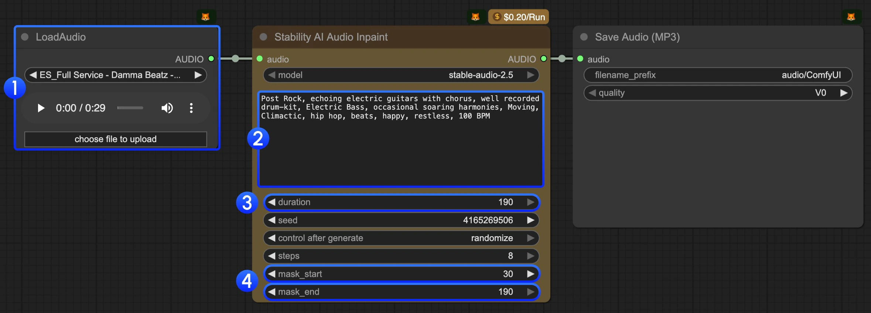Toggle collapse dot on Stability AI Audio Inpaint
871x313 pixels.
pos(263,37)
